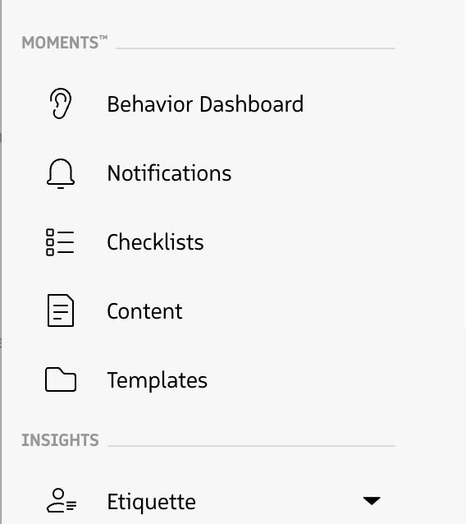Expand the Etiquette dropdown arrow
This screenshot has height=524, width=466.
[372, 501]
